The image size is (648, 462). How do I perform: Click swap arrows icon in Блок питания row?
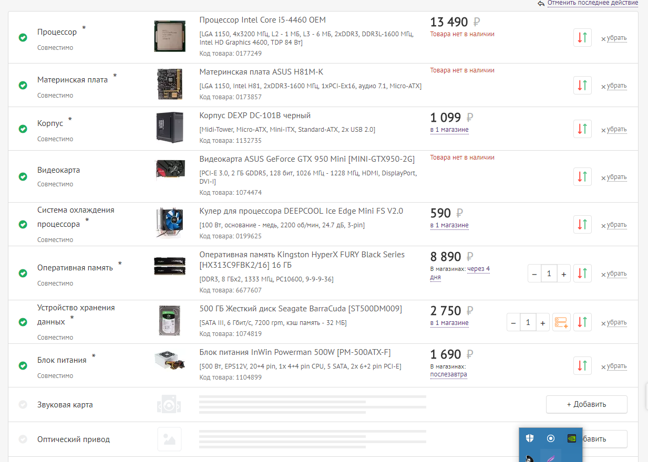(x=582, y=366)
